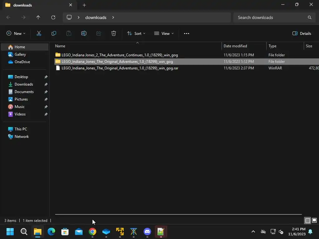Click the network display tray icon

pyautogui.click(x=273, y=232)
